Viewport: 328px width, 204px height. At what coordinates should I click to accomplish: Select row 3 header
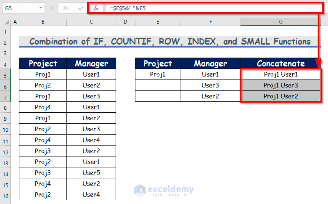tap(5, 53)
